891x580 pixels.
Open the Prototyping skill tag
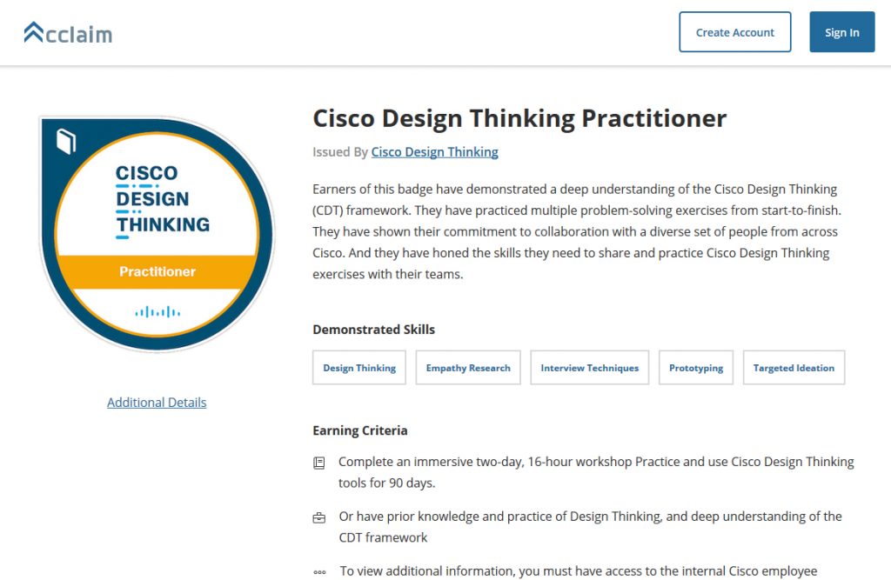click(696, 368)
